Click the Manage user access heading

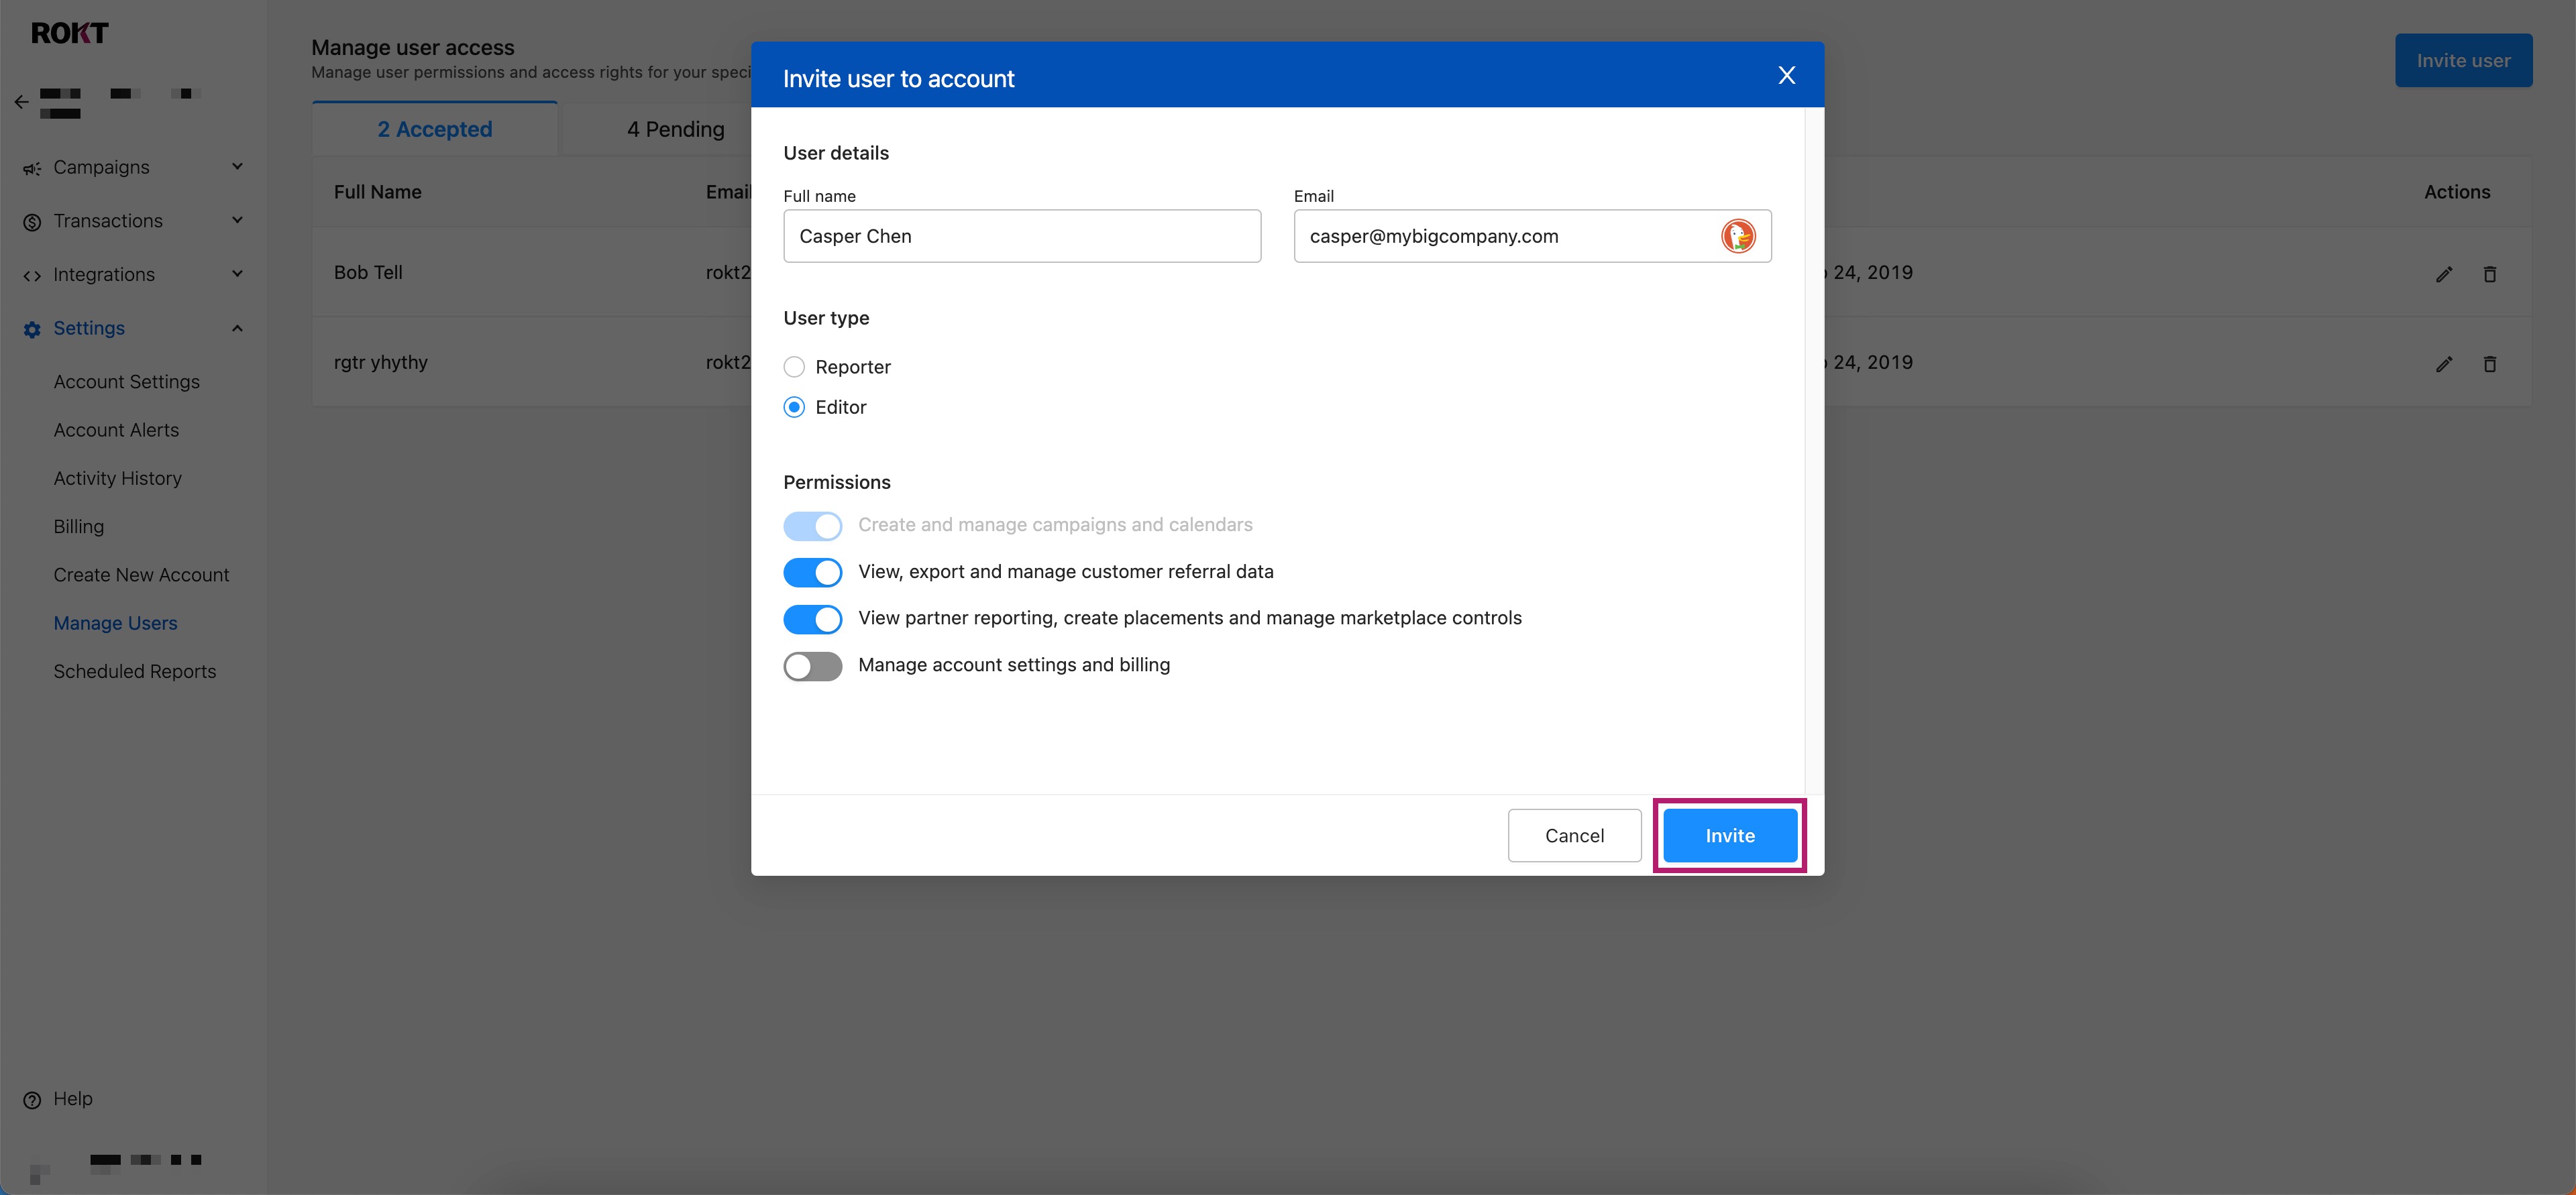tap(412, 47)
